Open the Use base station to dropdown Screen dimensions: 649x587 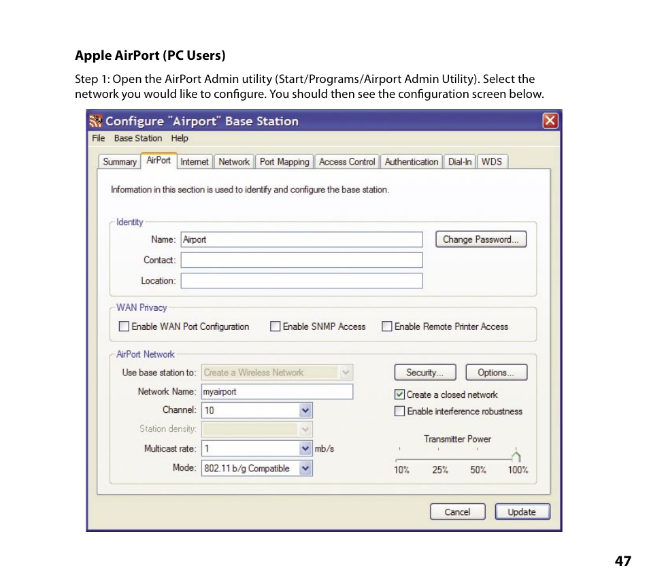coord(278,373)
